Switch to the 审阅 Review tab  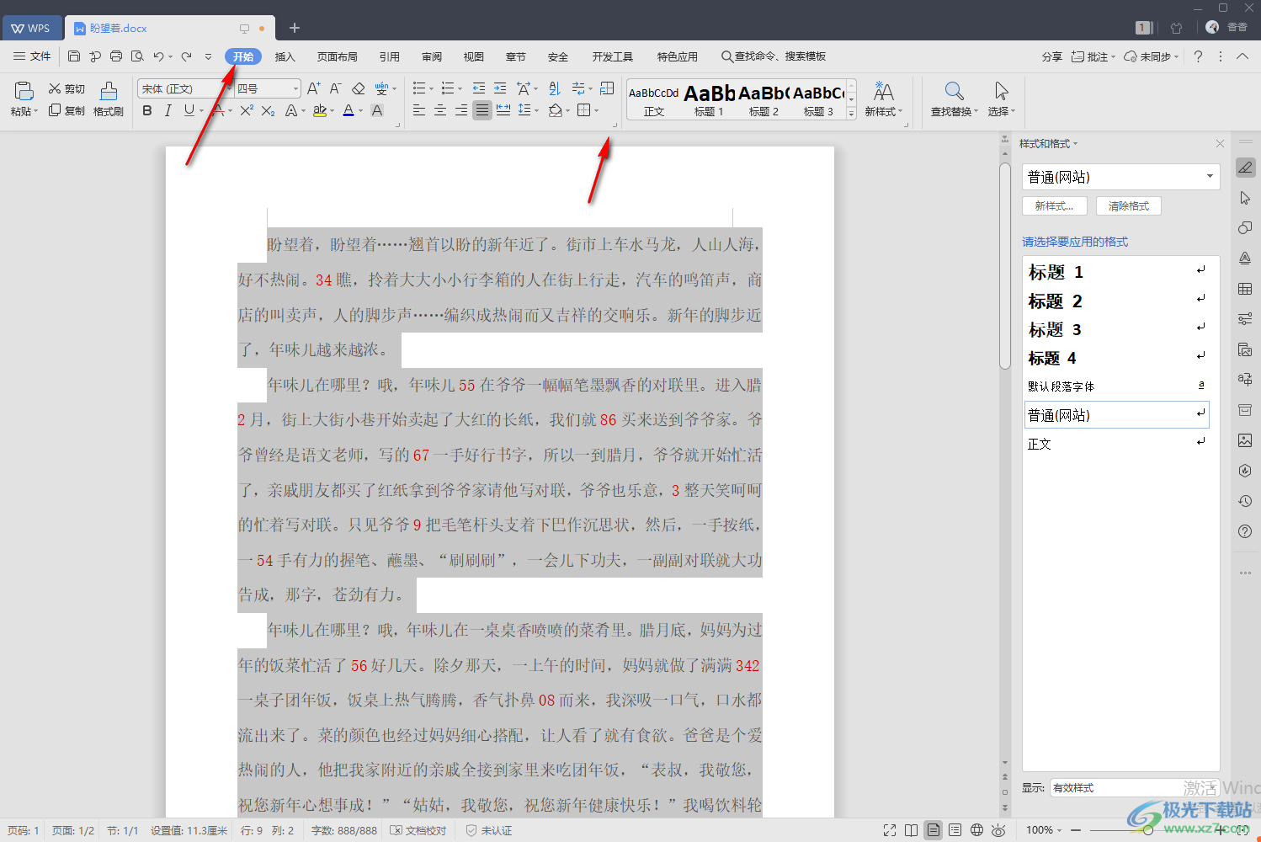432,56
